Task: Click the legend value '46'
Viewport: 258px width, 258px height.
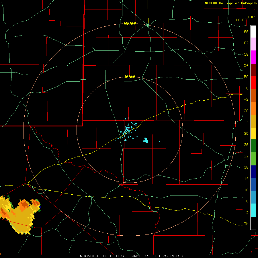Action: (246, 88)
